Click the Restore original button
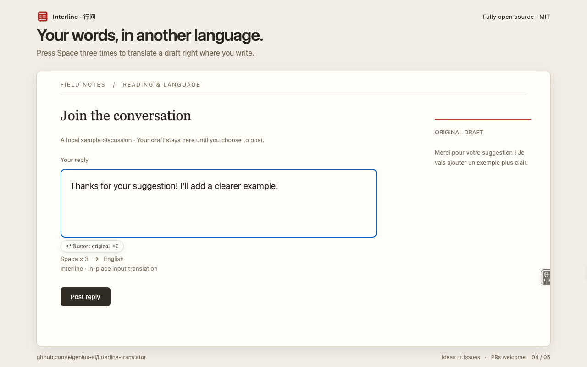The width and height of the screenshot is (587, 367). (92, 246)
